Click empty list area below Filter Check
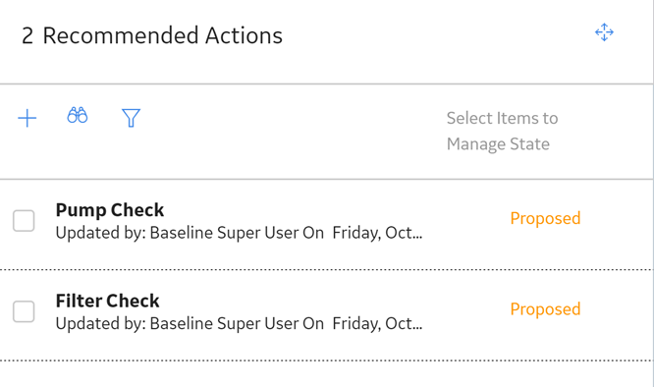Viewport: 654px width, 387px height. (x=325, y=374)
